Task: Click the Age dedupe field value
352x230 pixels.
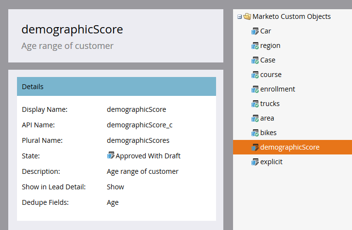Action: point(113,202)
